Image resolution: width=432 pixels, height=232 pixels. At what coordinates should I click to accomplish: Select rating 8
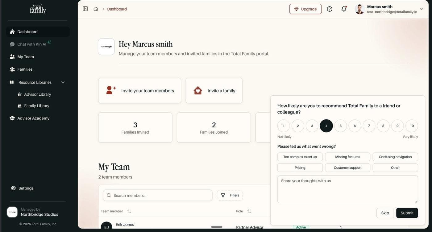pos(383,126)
